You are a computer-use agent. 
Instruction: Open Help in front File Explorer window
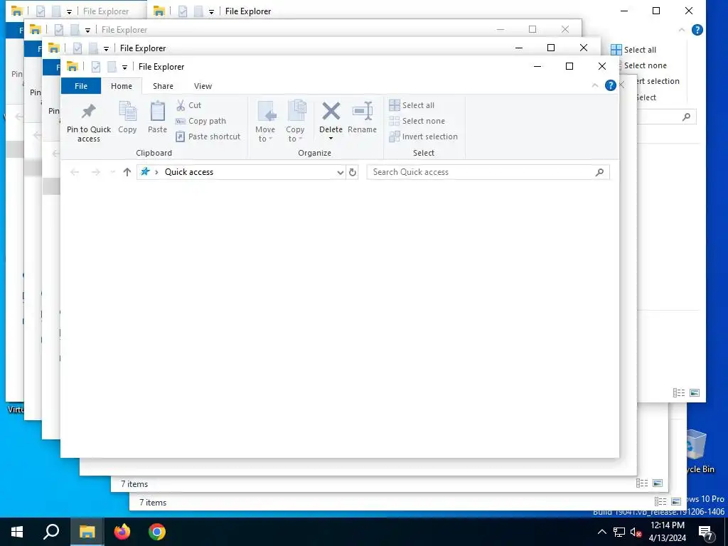(611, 85)
